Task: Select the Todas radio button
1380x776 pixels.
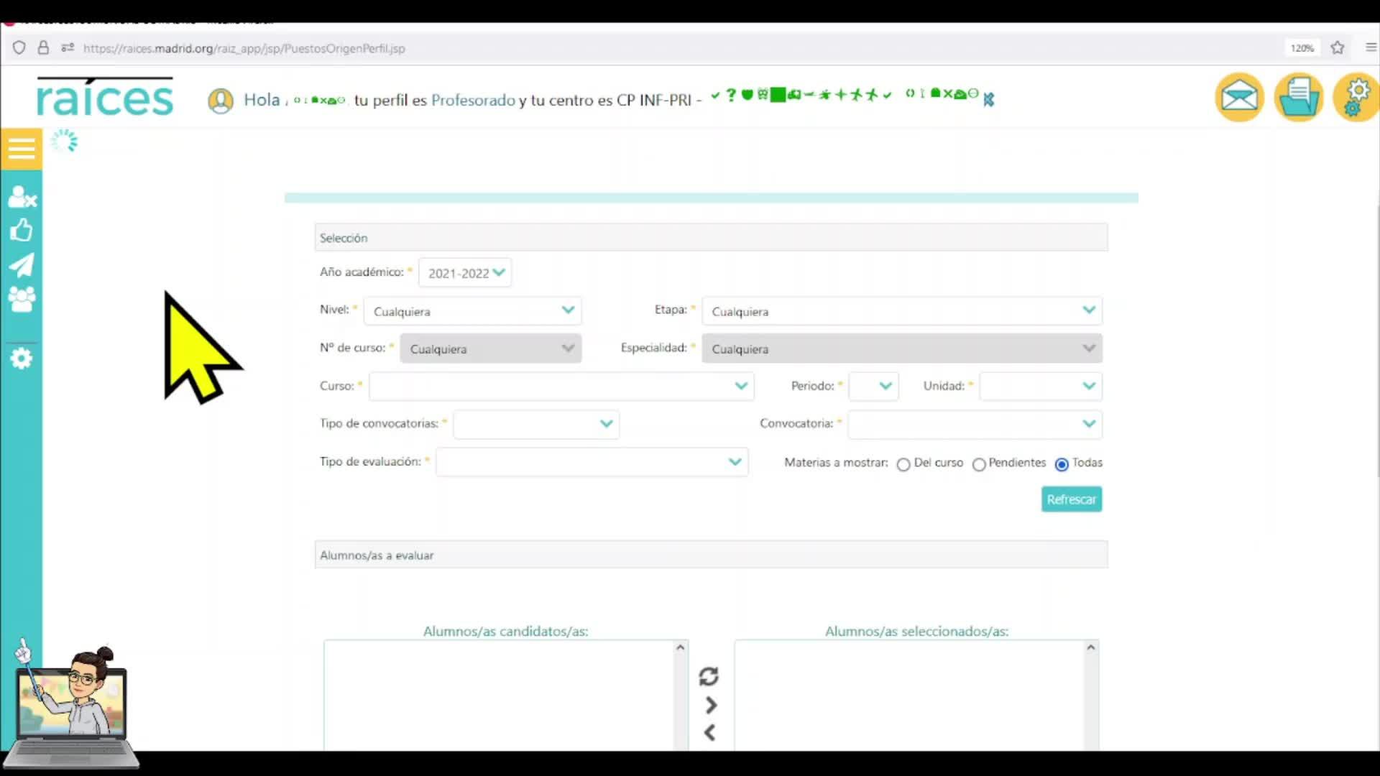Action: coord(1062,464)
